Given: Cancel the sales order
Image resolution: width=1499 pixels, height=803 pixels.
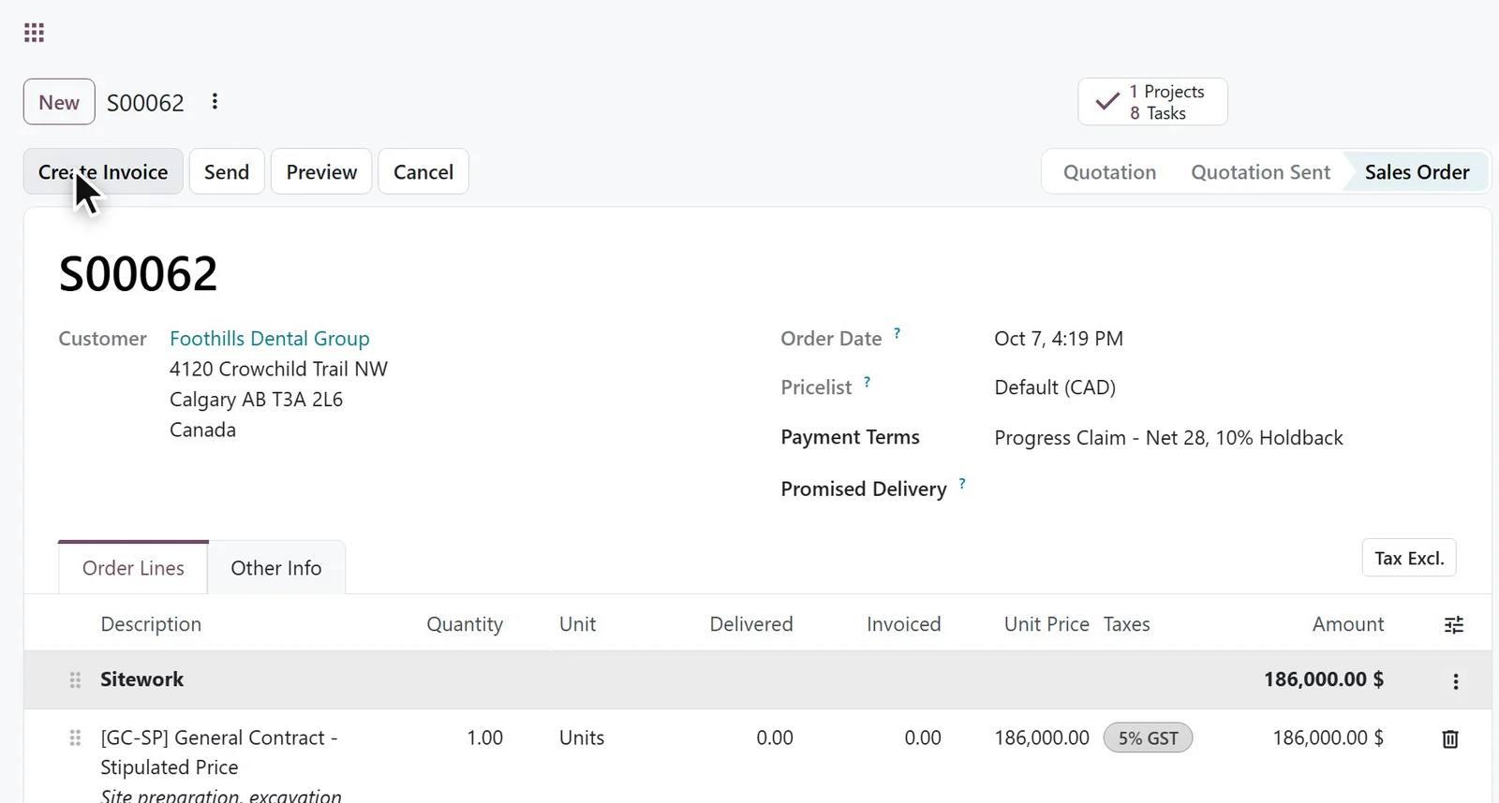Looking at the screenshot, I should (423, 172).
